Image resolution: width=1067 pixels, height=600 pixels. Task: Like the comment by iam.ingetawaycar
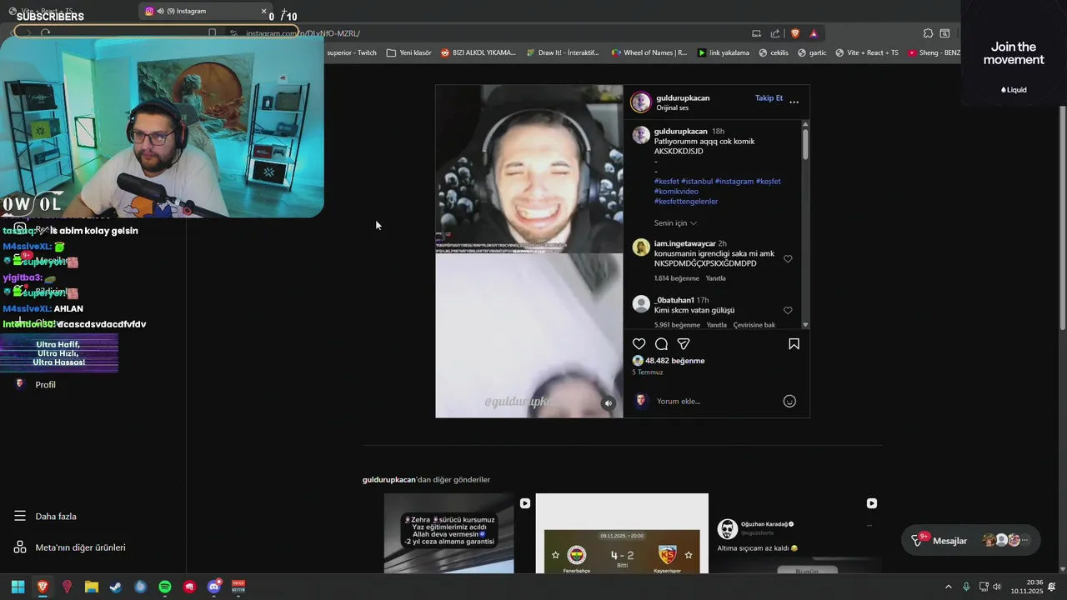(788, 259)
